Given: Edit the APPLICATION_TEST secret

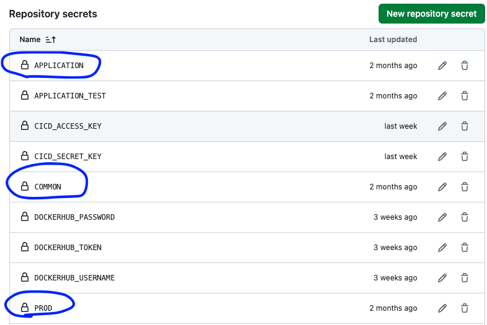Looking at the screenshot, I should [x=442, y=96].
